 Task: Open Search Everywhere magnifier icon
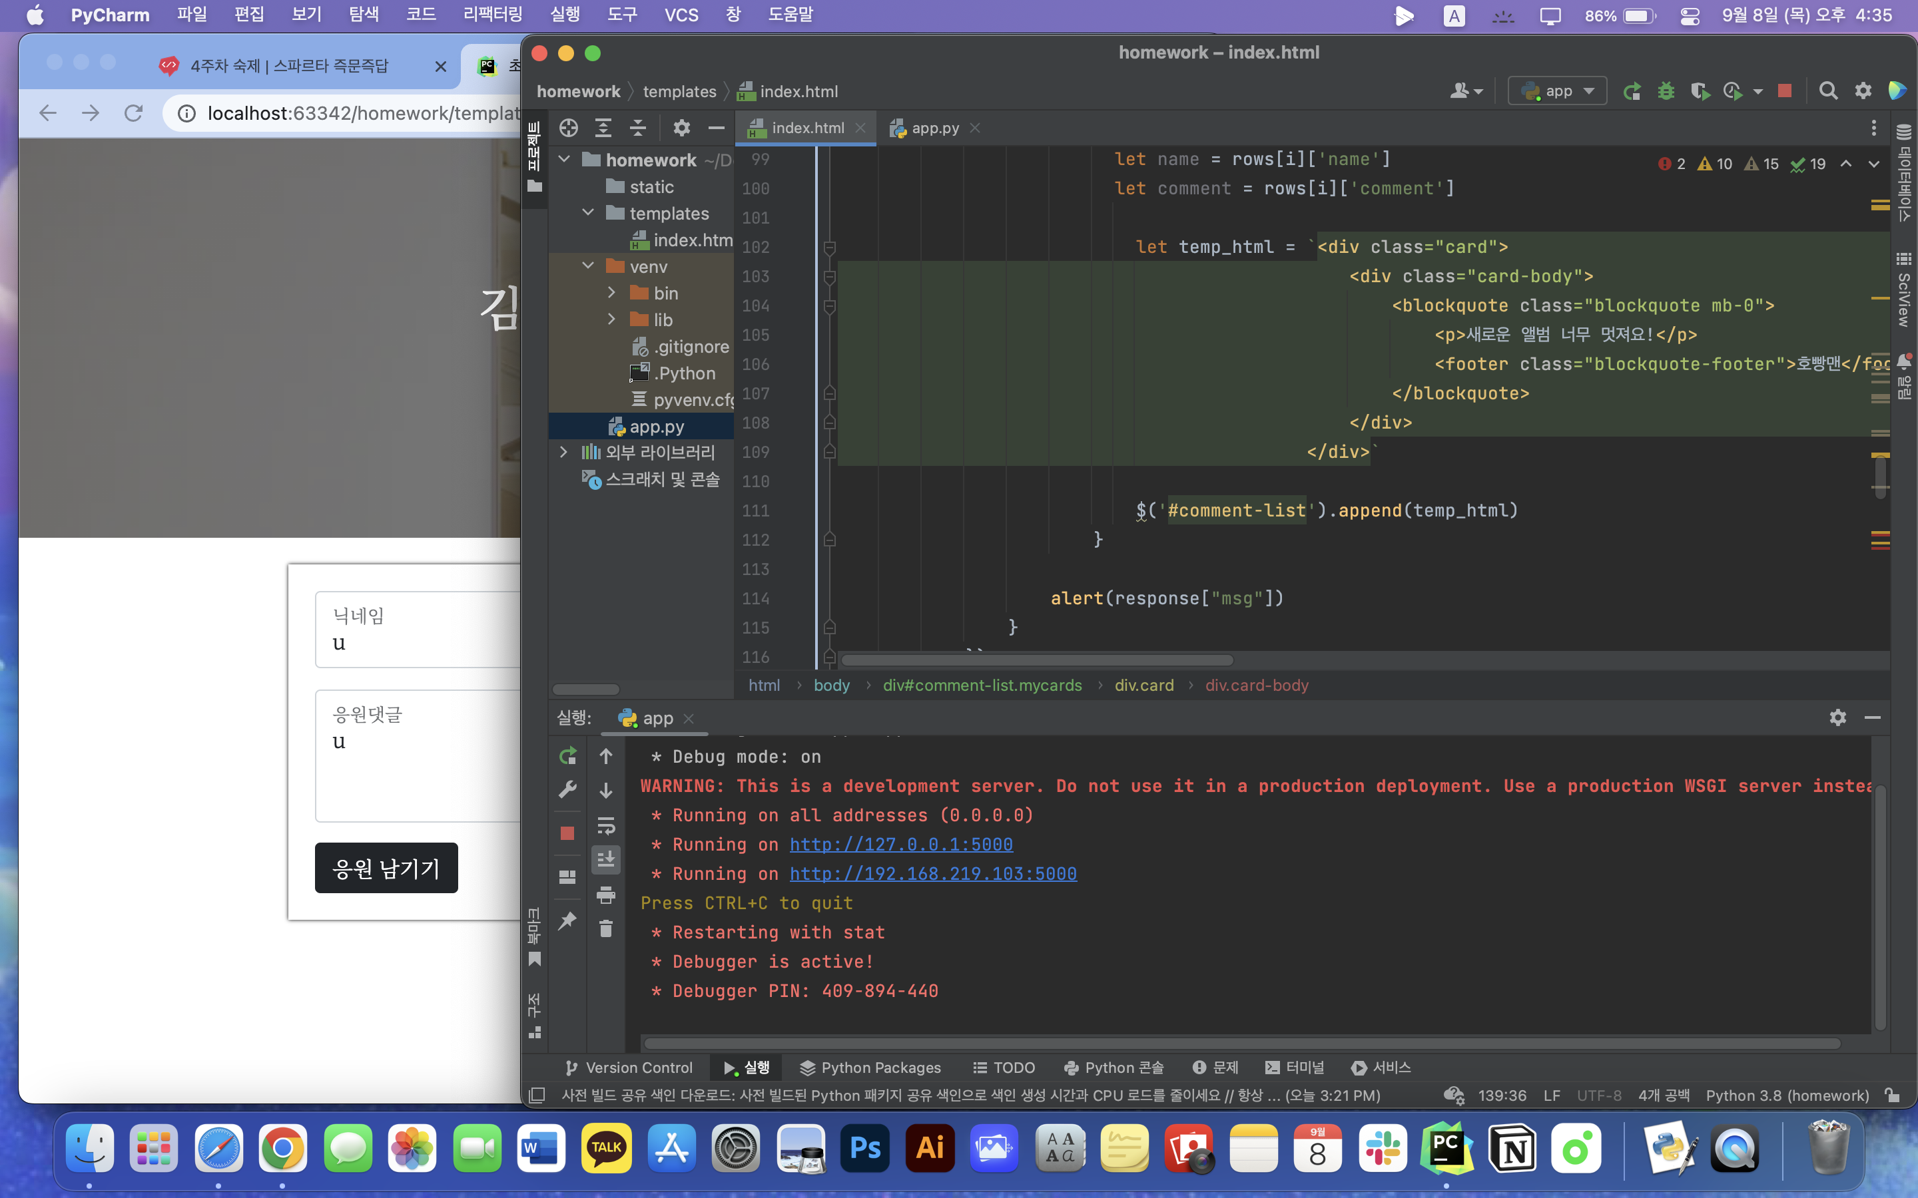(1827, 91)
